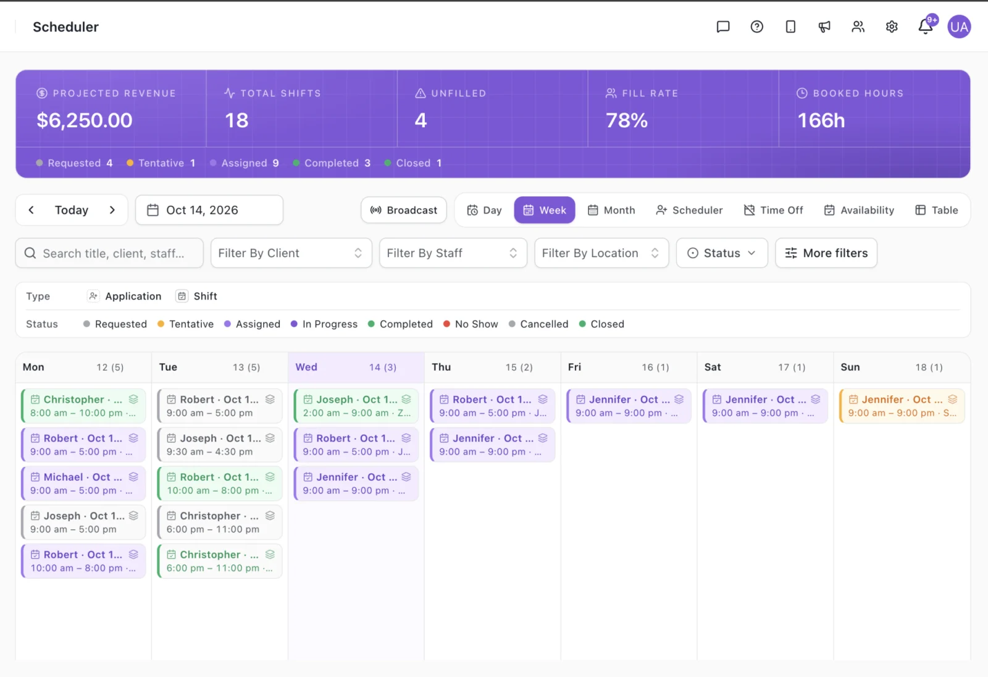This screenshot has width=988, height=677.
Task: Open Filter By Staff dropdown
Action: point(453,253)
